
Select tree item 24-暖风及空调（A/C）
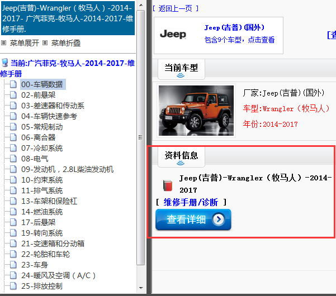tap(58, 275)
